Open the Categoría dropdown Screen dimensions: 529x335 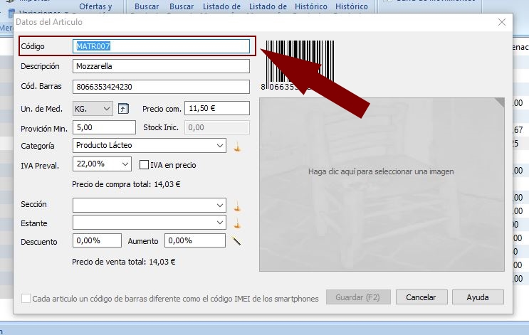[150, 145]
